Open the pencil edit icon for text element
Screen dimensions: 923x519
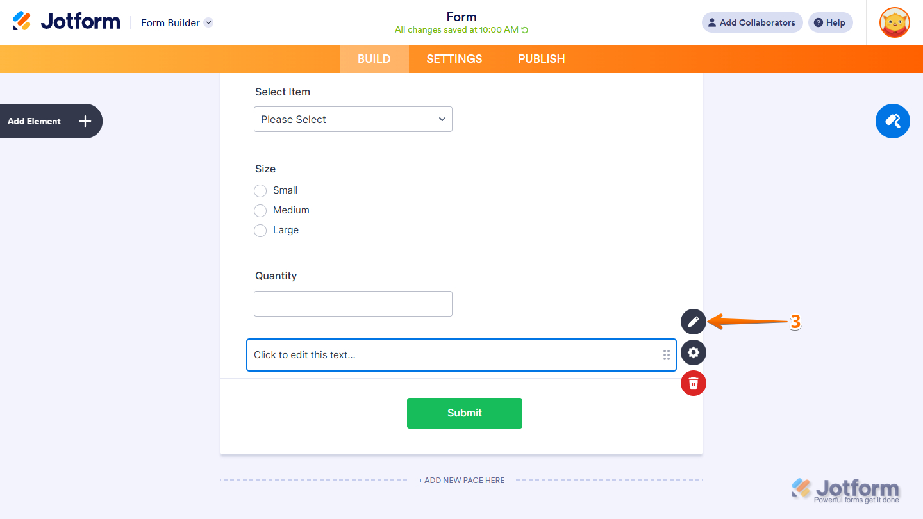click(x=693, y=321)
